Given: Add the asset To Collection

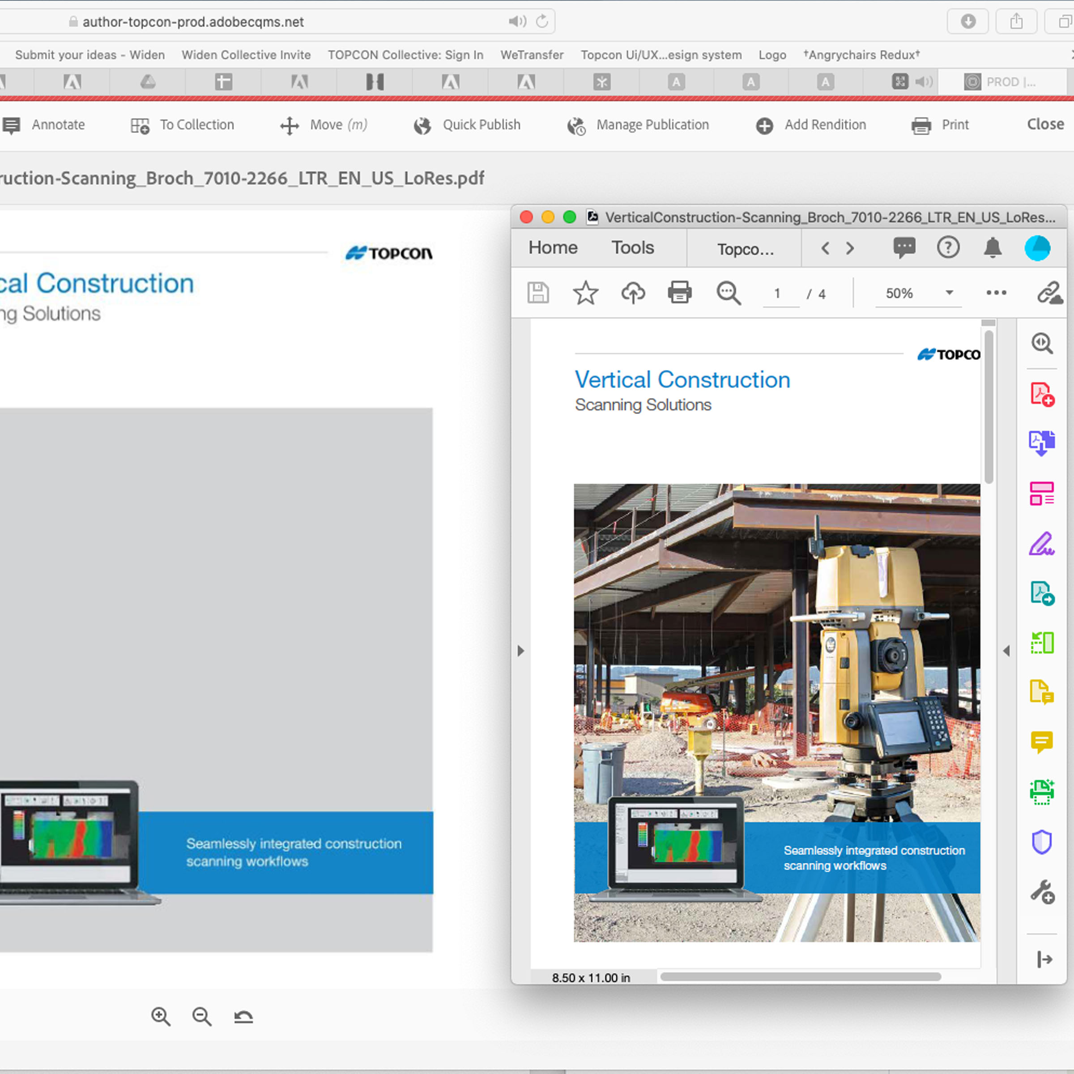Looking at the screenshot, I should [x=182, y=125].
